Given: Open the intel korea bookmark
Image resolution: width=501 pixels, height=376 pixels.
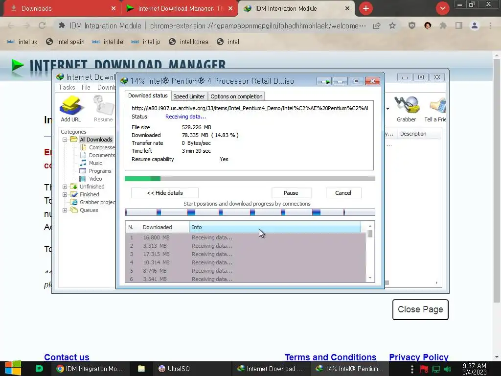Looking at the screenshot, I should 188,42.
